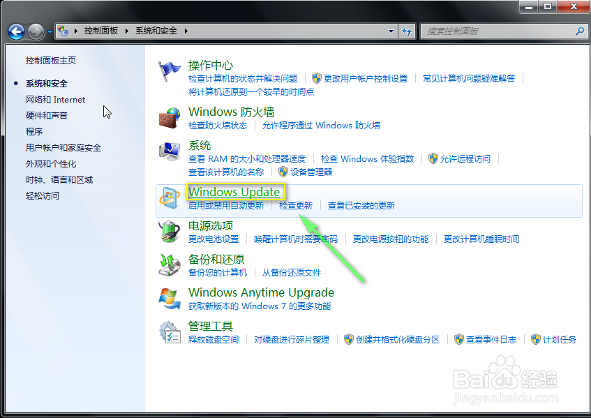Open 外观和个性化 category

click(51, 163)
